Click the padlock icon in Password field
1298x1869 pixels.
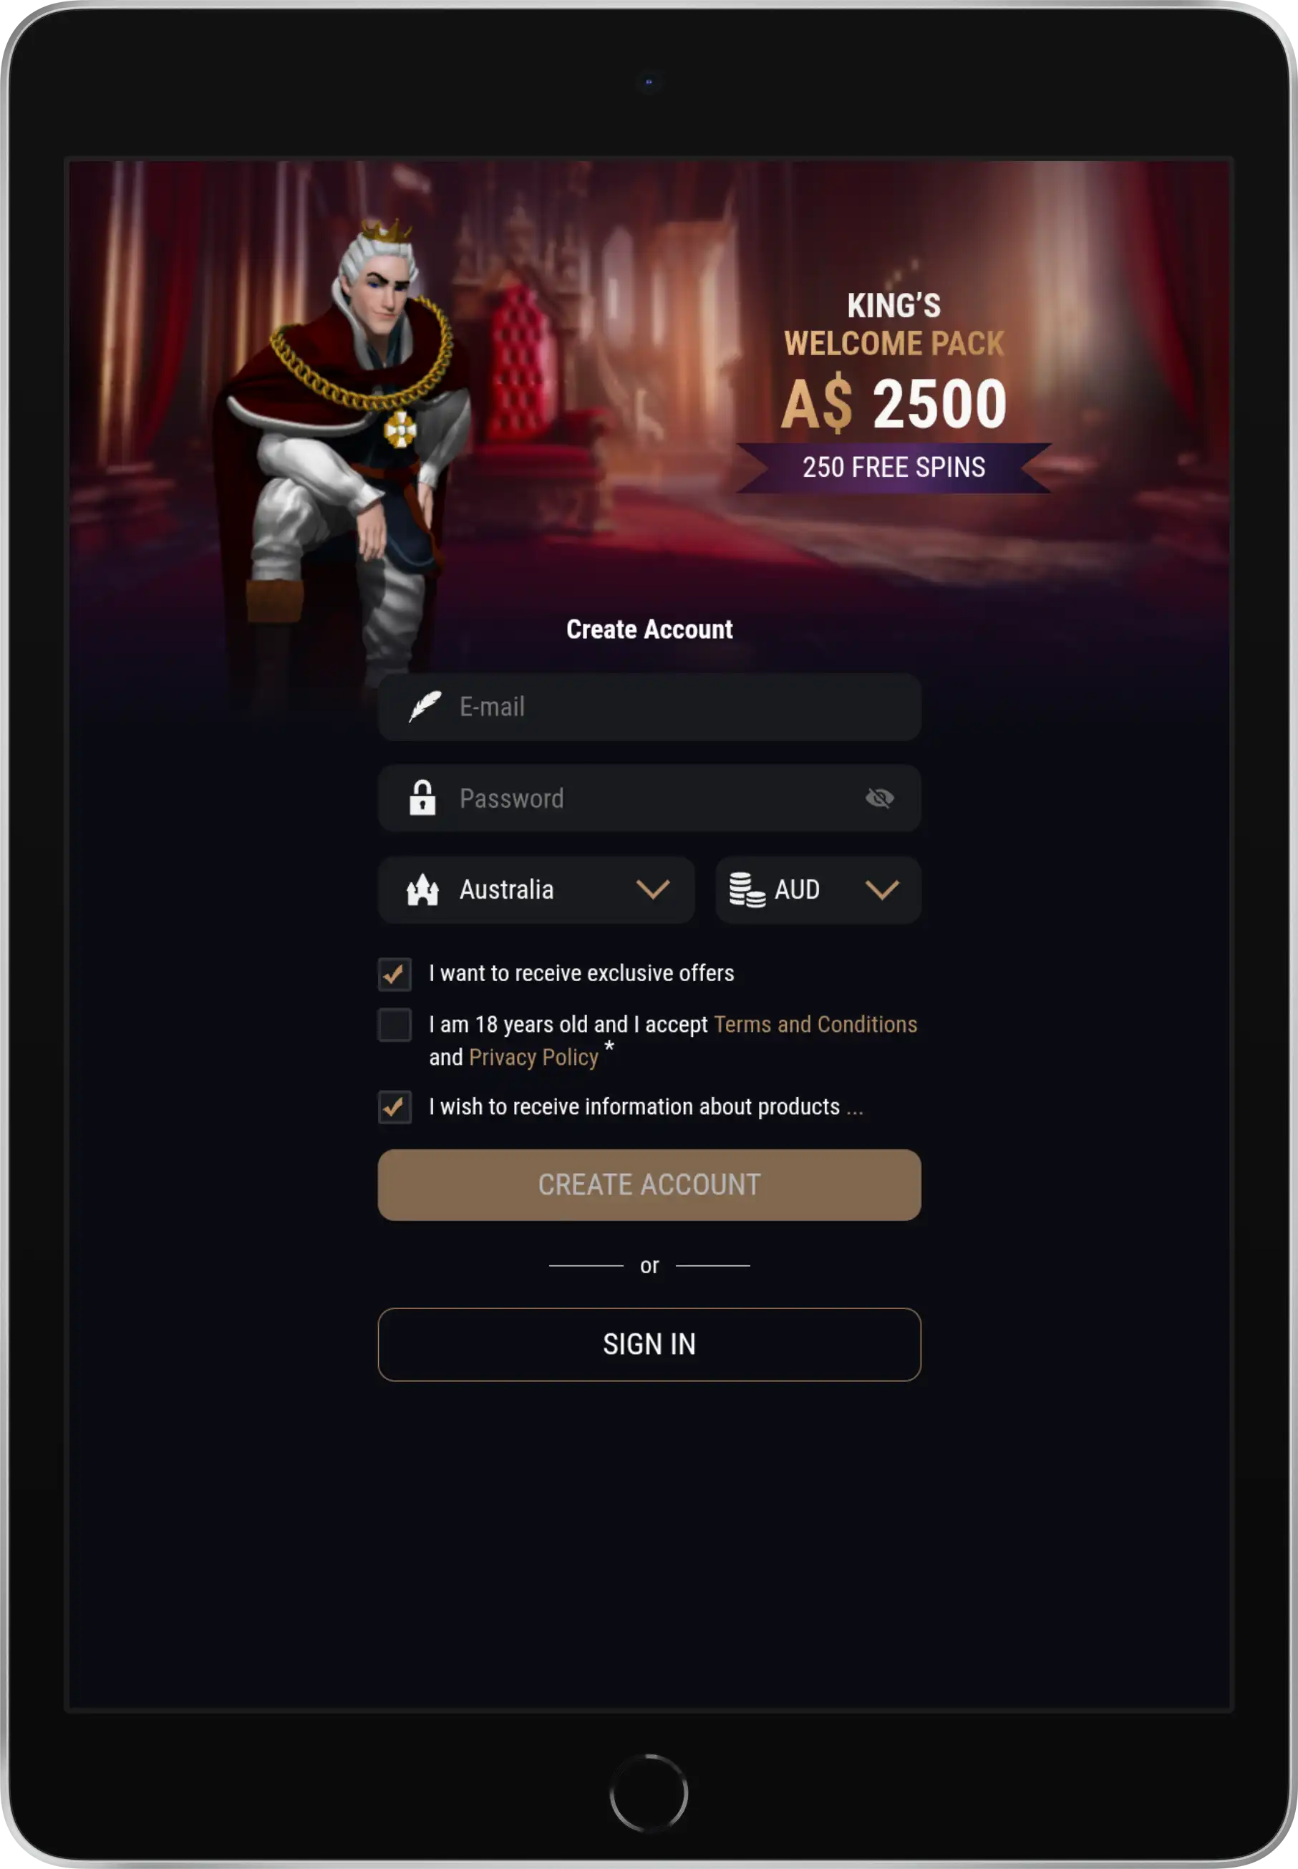click(x=422, y=798)
